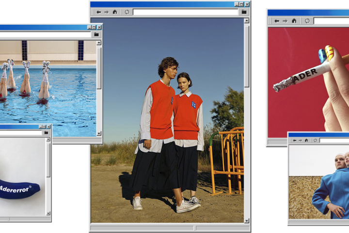Minimize the center window
This screenshot has height=233, width=349.
(x=237, y=4)
